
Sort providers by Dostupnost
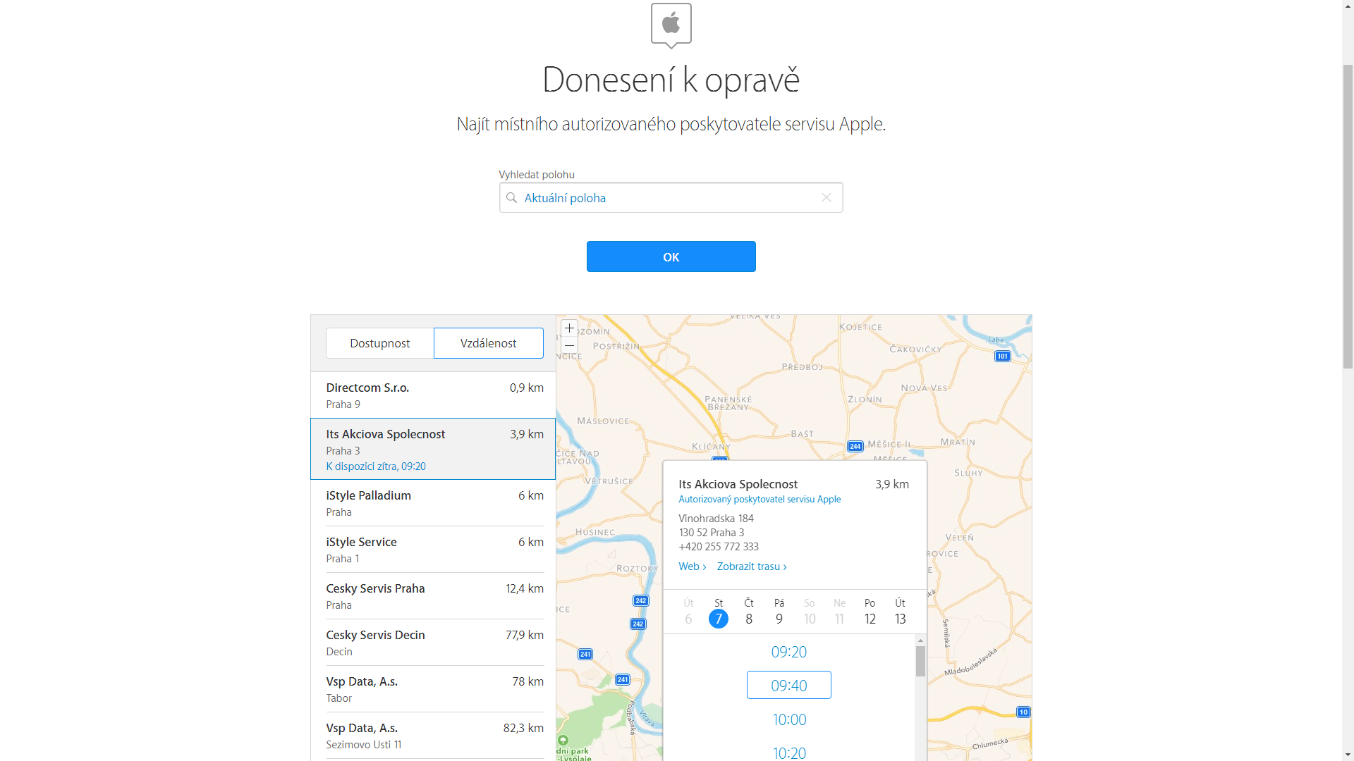379,343
